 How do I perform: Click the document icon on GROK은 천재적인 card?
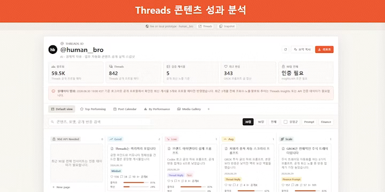coord(283,149)
